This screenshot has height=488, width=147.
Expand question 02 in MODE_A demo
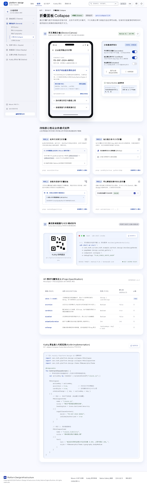65,163
